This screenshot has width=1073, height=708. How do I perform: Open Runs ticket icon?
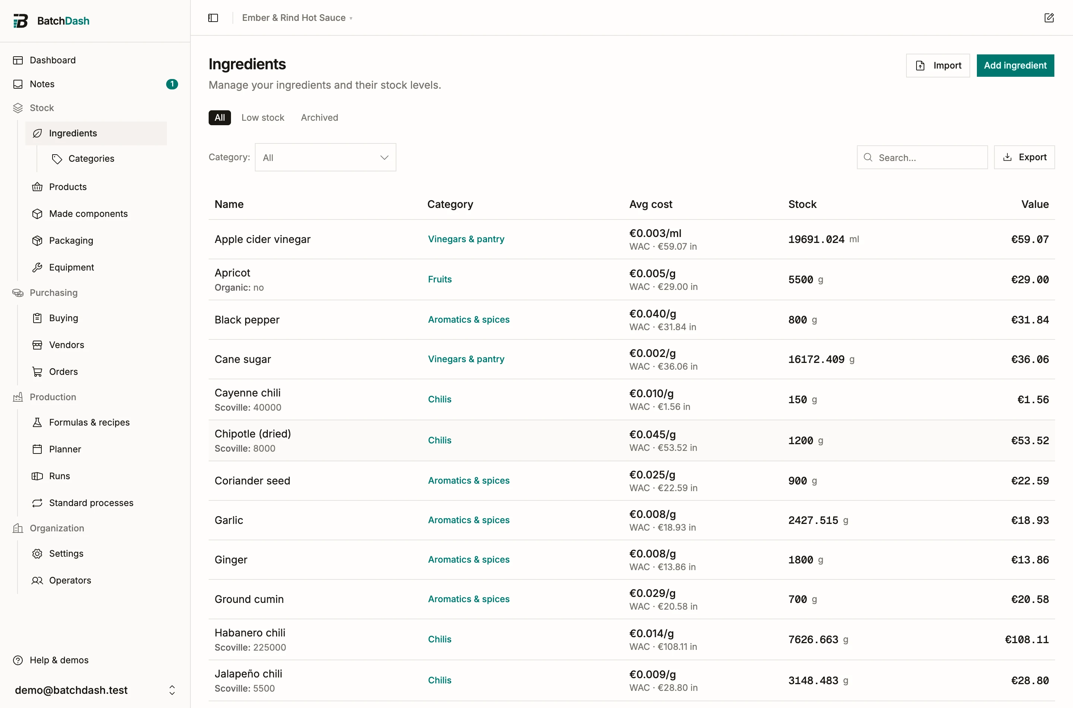[x=38, y=476]
